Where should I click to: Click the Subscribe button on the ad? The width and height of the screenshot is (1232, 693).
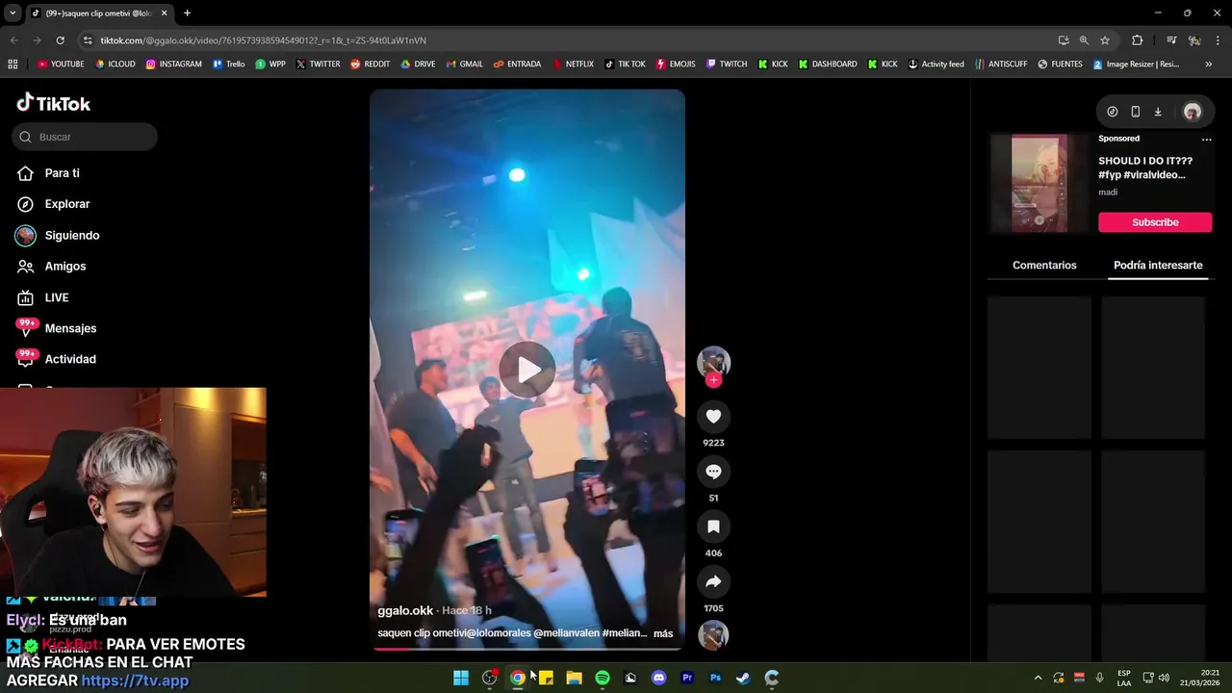click(x=1155, y=222)
